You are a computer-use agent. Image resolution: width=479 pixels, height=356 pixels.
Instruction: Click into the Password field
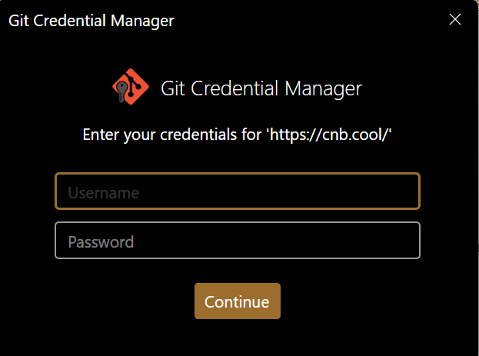(x=237, y=241)
